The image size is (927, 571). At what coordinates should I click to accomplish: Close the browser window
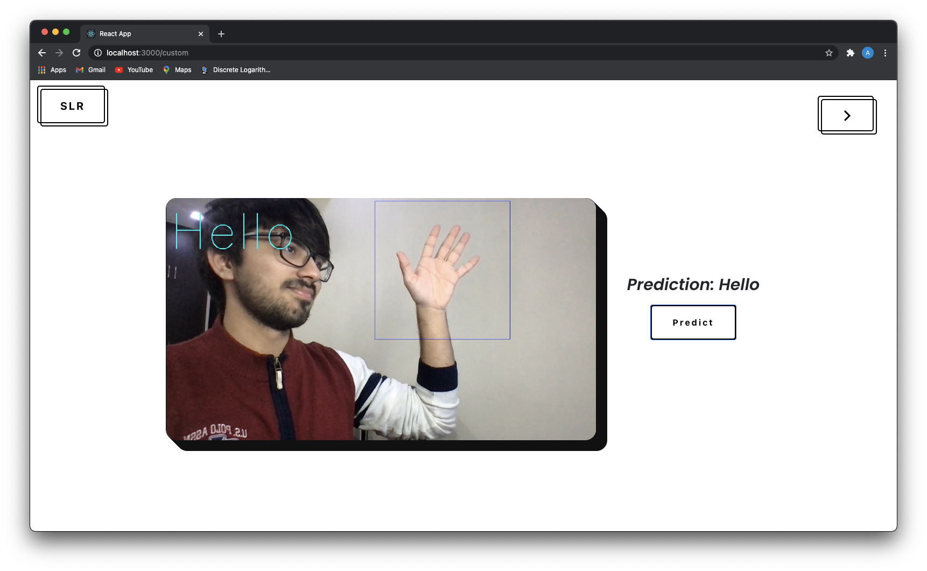click(x=45, y=32)
